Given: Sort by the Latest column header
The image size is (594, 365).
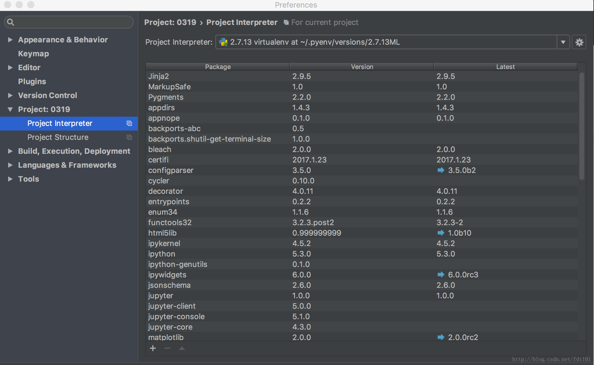Looking at the screenshot, I should [x=505, y=67].
